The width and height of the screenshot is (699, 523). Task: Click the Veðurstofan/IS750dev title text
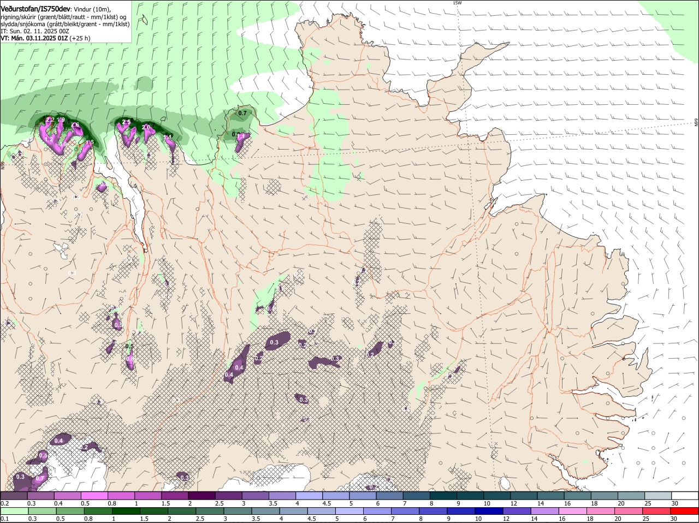(x=35, y=9)
